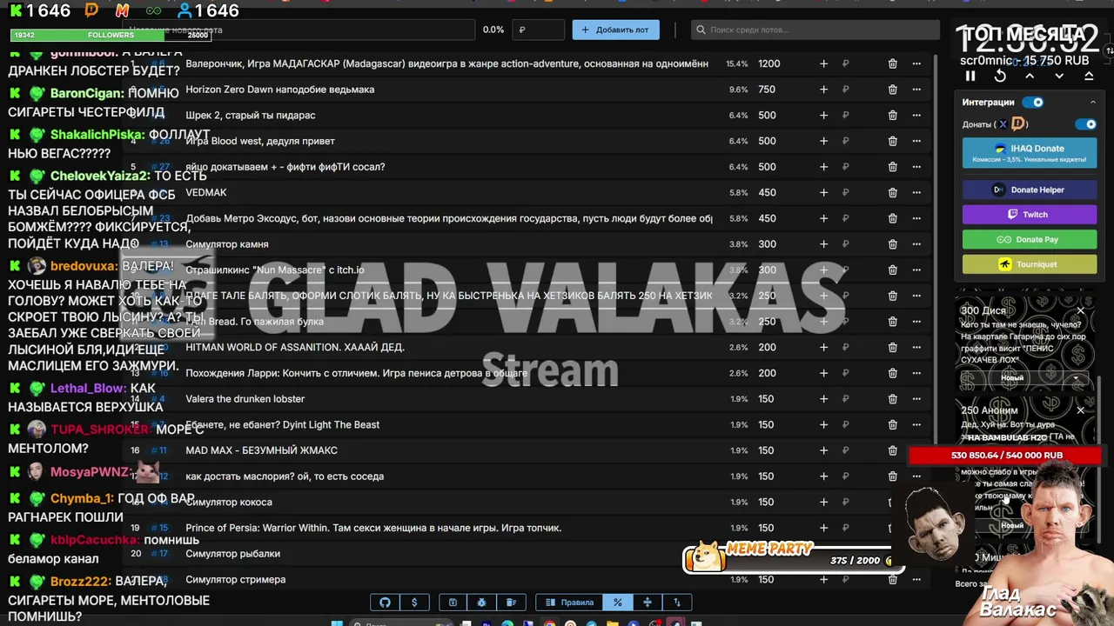Click Новый on the 300 Дися card
The image size is (1114, 626).
1012,378
